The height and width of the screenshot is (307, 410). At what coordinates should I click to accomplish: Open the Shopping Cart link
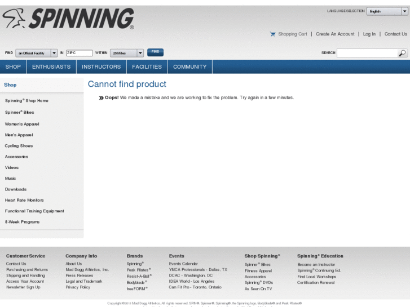tap(293, 34)
